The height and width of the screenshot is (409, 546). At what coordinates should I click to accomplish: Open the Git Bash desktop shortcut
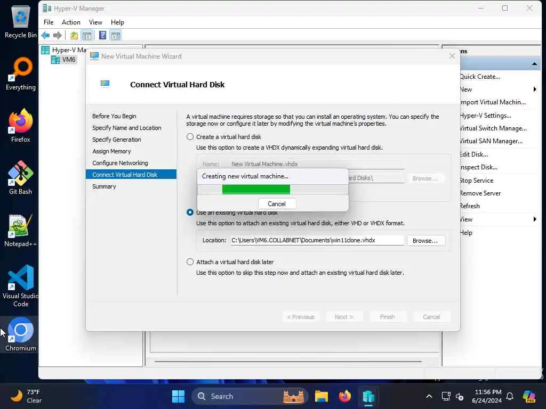[x=21, y=178]
